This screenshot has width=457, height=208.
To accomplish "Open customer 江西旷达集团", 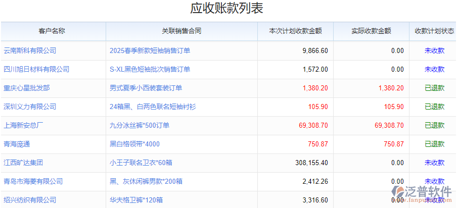I will point(23,163).
